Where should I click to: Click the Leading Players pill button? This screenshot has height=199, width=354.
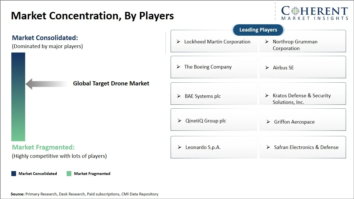tap(258, 30)
